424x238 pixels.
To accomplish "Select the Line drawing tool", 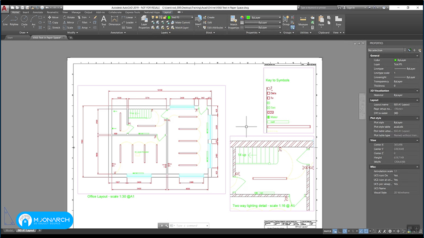I will pyautogui.click(x=5, y=21).
